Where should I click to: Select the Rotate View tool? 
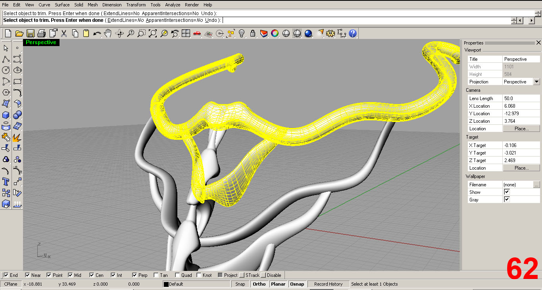pos(119,34)
